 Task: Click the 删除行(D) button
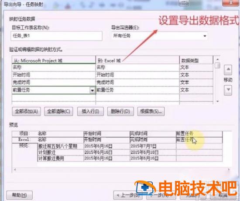pos(120,111)
